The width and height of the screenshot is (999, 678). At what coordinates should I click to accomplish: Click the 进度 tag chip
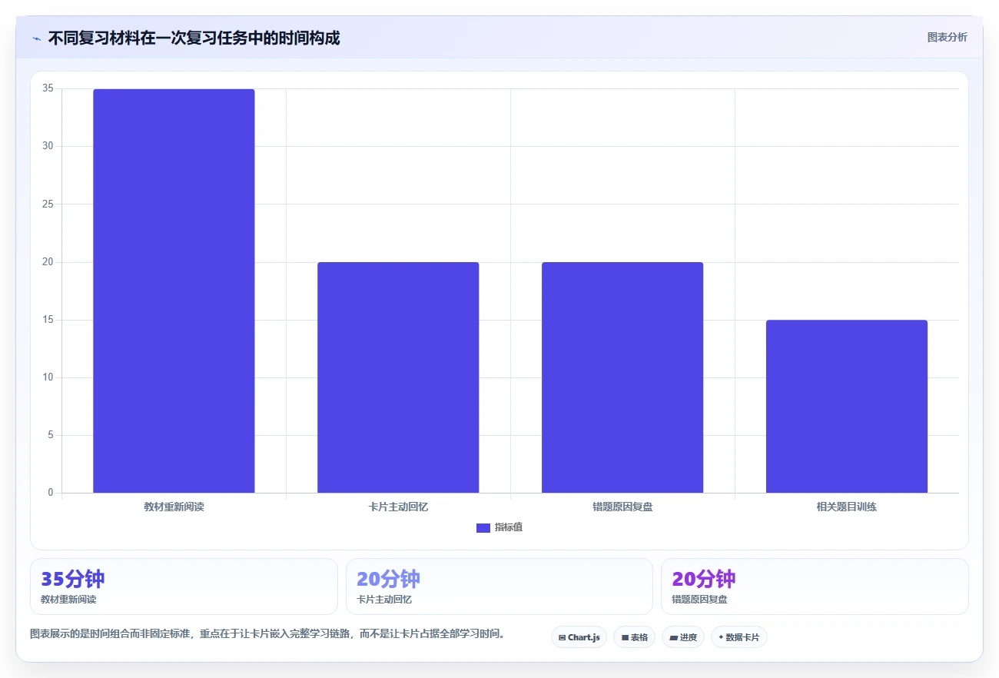click(x=683, y=637)
